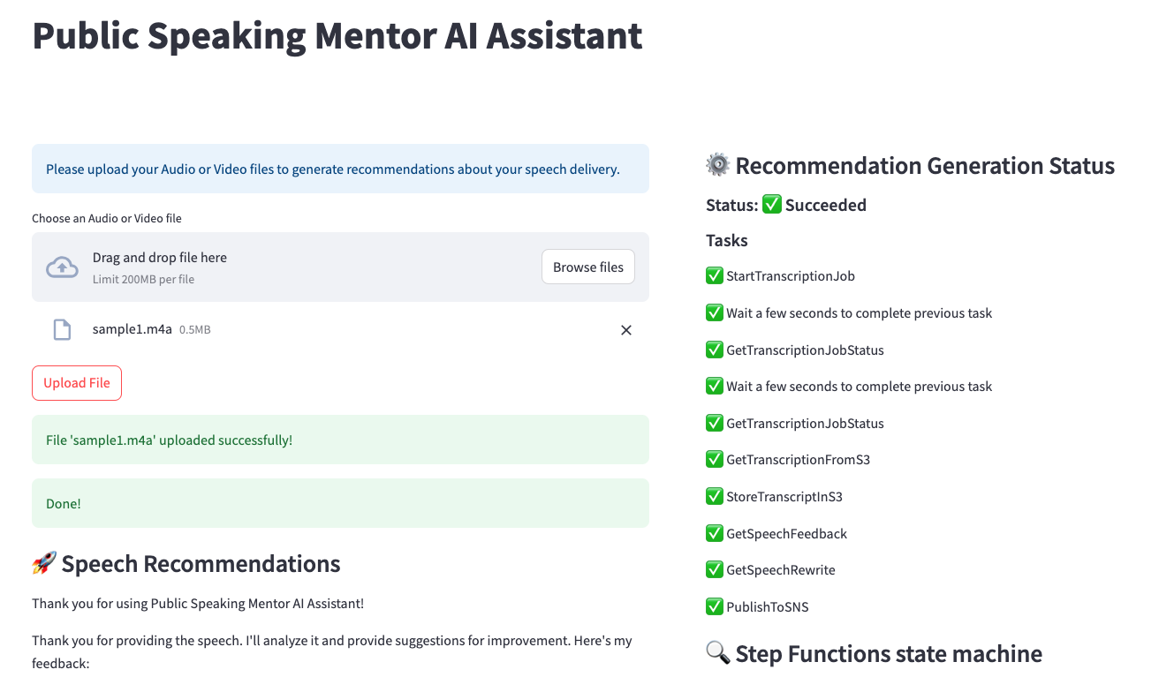Click the magnifying glass beside Step Functions state machine

(717, 653)
